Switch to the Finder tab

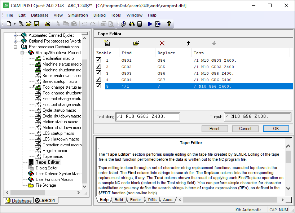(136, 200)
